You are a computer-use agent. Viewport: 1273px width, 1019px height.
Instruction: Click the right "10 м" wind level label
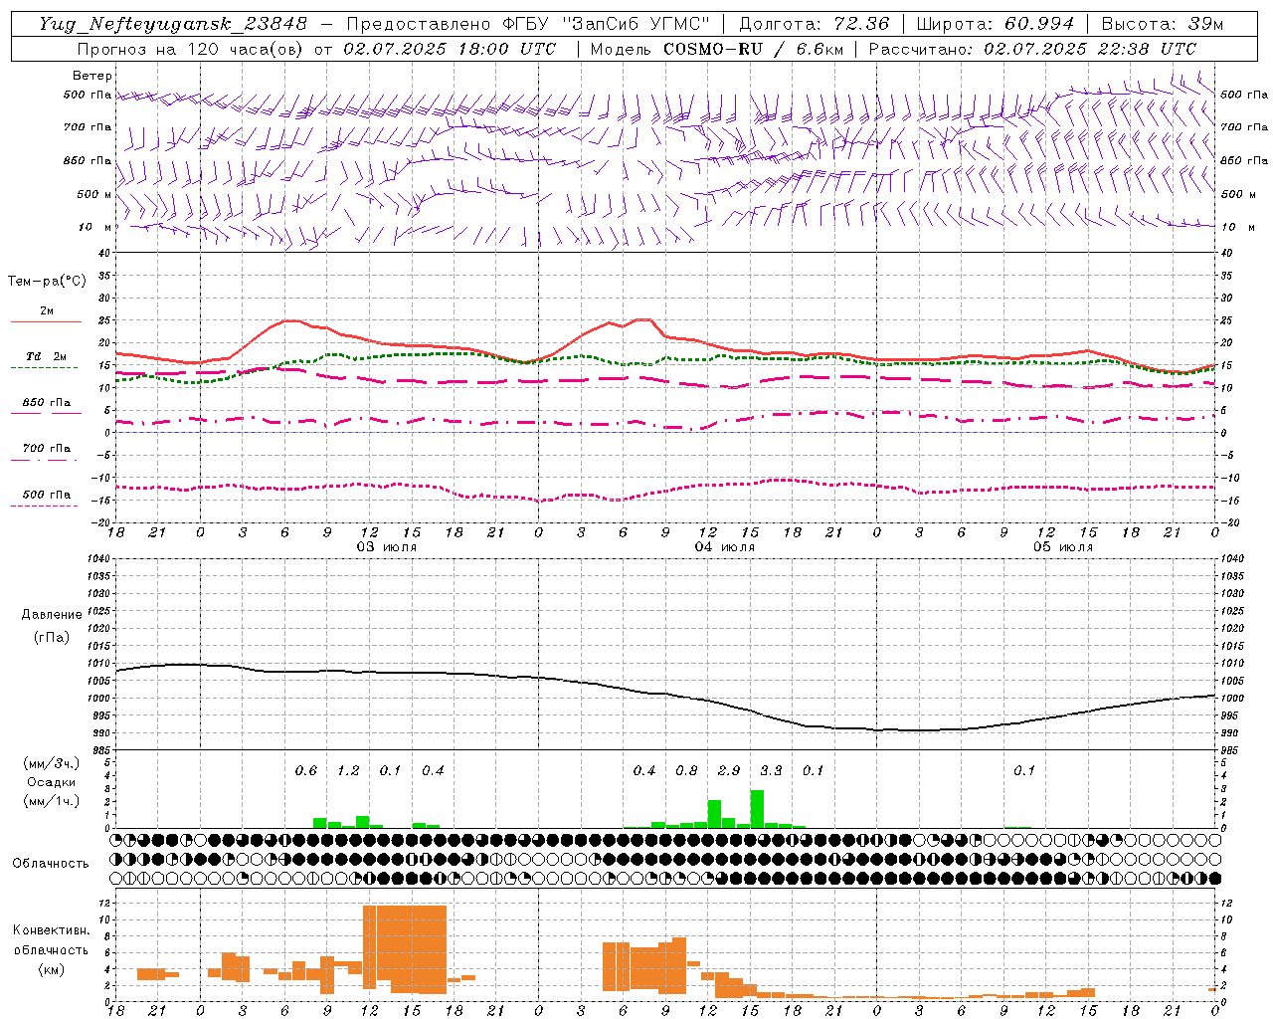click(x=1237, y=227)
